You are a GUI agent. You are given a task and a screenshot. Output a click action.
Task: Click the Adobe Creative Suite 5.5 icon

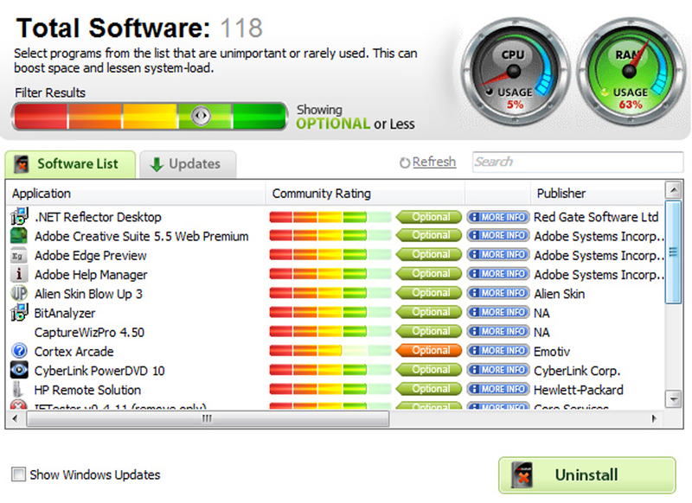[x=18, y=236]
